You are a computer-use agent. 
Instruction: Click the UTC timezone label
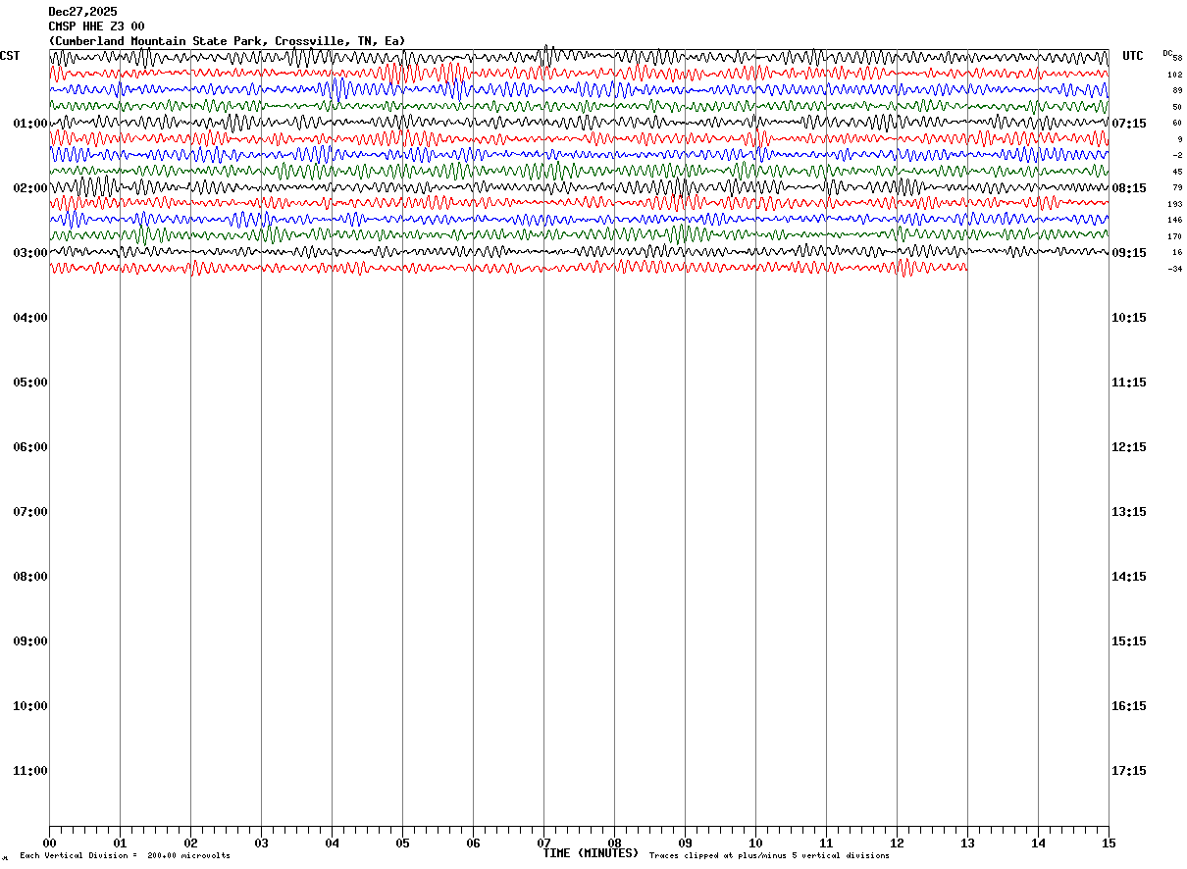[x=1133, y=56]
